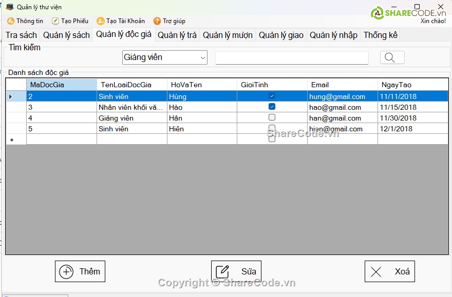Screen dimensions: 452x297
Task: Click the magnifying glass search button
Action: click(x=392, y=57)
